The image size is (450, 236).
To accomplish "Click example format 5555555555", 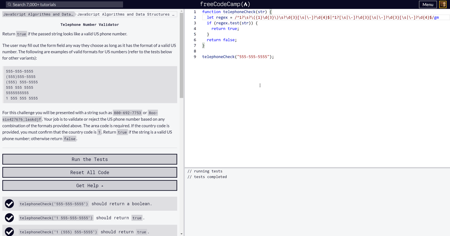I will (17, 93).
